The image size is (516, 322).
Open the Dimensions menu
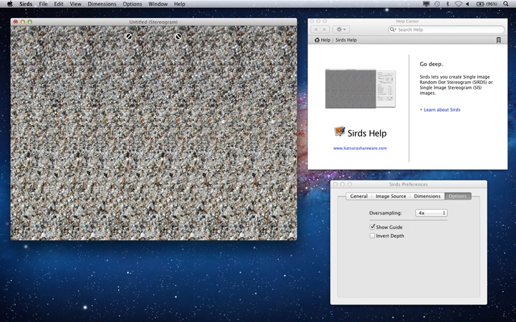coord(102,4)
